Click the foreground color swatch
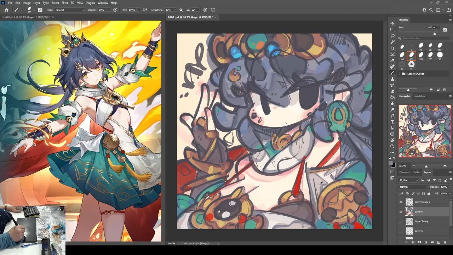The image size is (453, 255). point(391,163)
